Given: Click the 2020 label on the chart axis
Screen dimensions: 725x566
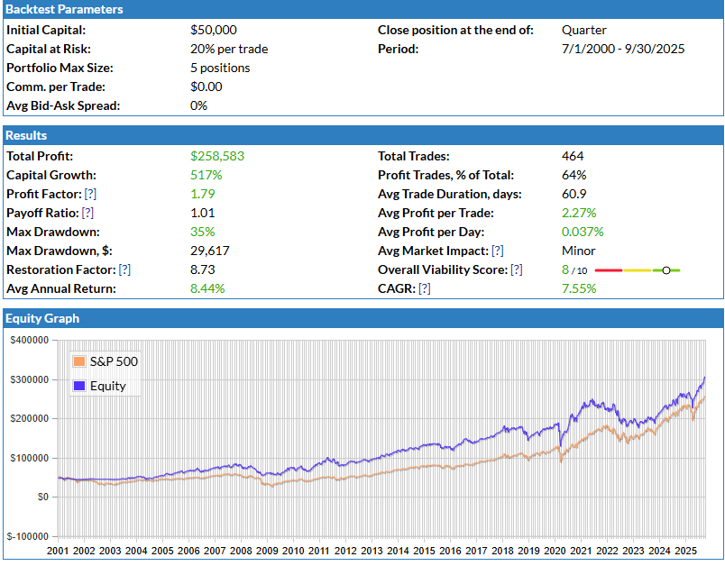Looking at the screenshot, I should pos(554,550).
